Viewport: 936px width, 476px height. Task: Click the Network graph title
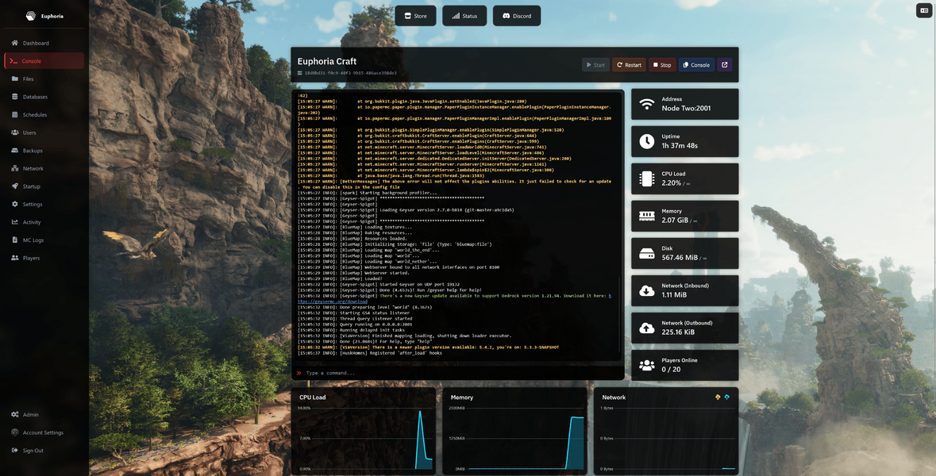(614, 397)
